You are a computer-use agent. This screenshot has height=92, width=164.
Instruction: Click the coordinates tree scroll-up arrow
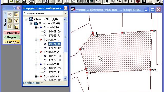click(x=65, y=19)
